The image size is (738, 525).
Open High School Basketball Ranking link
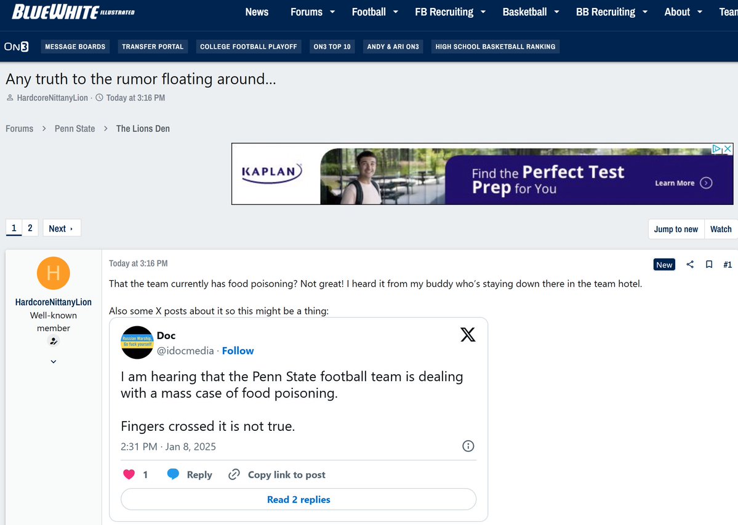click(495, 47)
